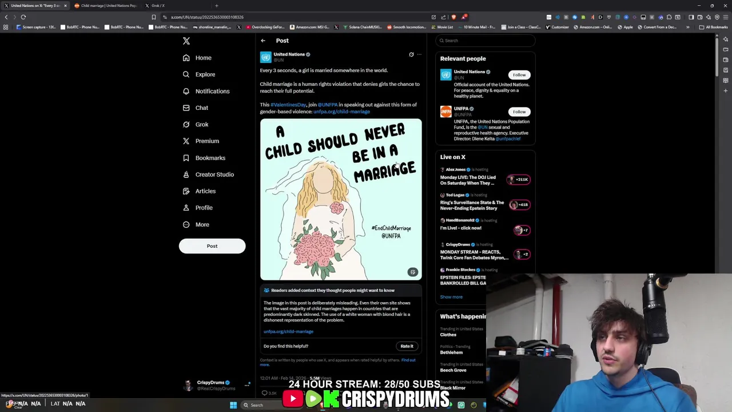
Task: Open the Screen capture bookmark
Action: 36,27
